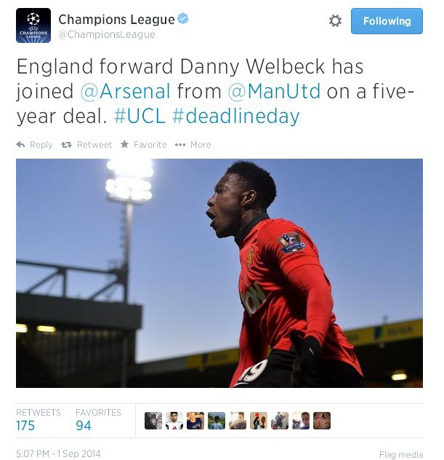Favorite the tweet with star icon
This screenshot has width=444, height=460.
pos(124,144)
